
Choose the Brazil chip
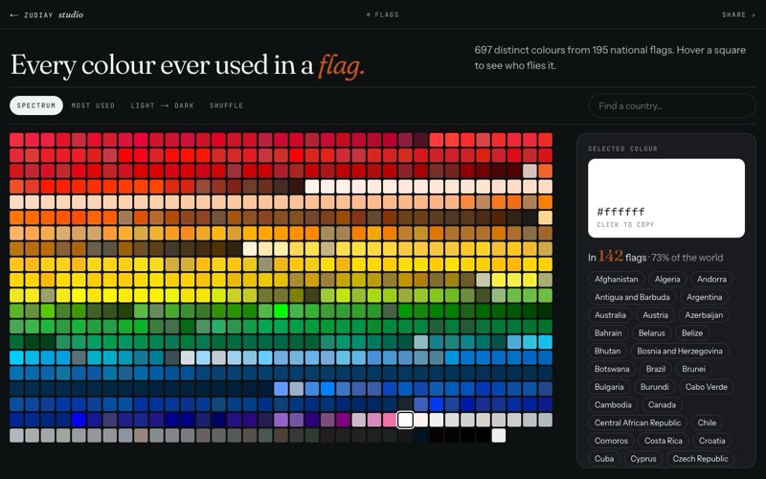[655, 369]
